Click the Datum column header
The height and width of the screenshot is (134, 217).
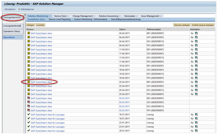[x=122, y=29]
